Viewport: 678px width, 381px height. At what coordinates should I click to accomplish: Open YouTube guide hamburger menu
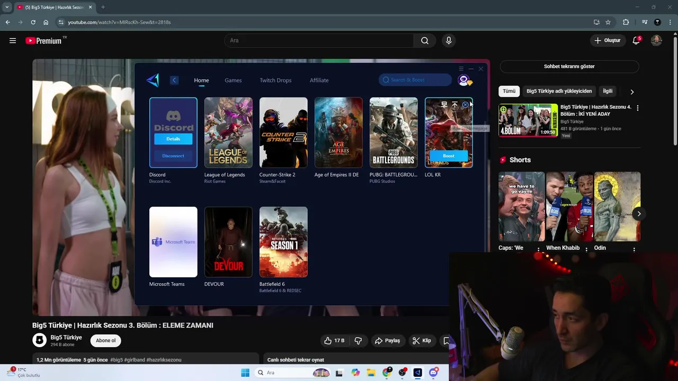[13, 40]
